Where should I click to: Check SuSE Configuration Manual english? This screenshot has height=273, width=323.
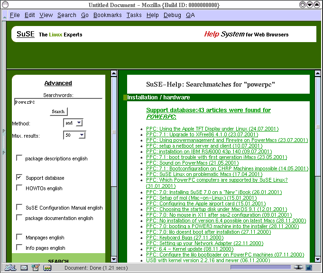(19, 207)
